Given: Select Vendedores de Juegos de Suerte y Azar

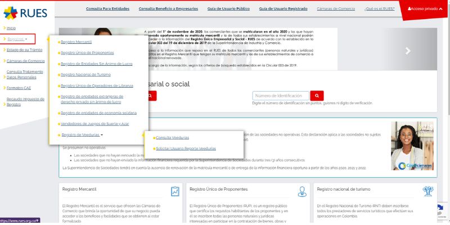Looking at the screenshot, I should click(94, 124).
